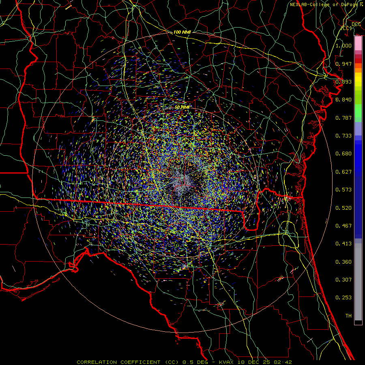Screen dimensions: 365x365
Task: Click the 0.520 legend value
Action: pyautogui.click(x=344, y=208)
